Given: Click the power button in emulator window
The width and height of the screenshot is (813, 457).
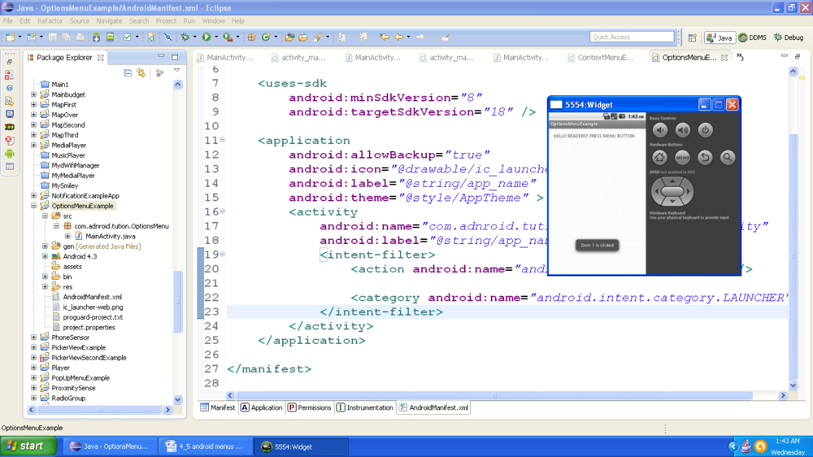Looking at the screenshot, I should [705, 130].
